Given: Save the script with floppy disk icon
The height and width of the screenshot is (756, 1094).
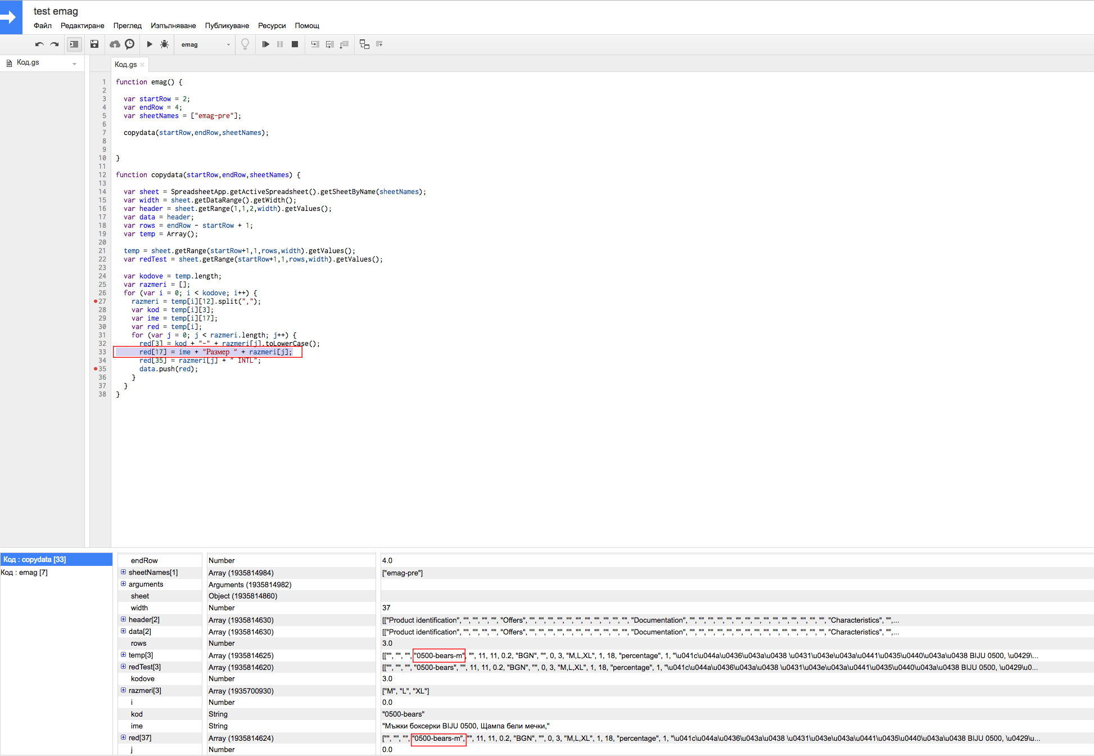Looking at the screenshot, I should (94, 44).
